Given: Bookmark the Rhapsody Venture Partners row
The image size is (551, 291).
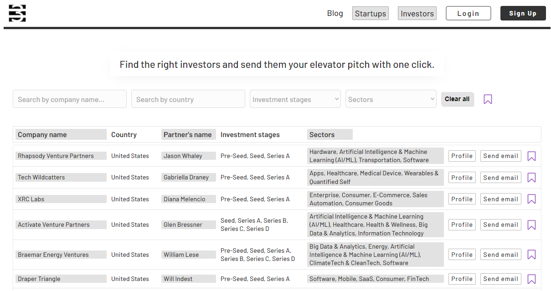Looking at the screenshot, I should pyautogui.click(x=531, y=156).
